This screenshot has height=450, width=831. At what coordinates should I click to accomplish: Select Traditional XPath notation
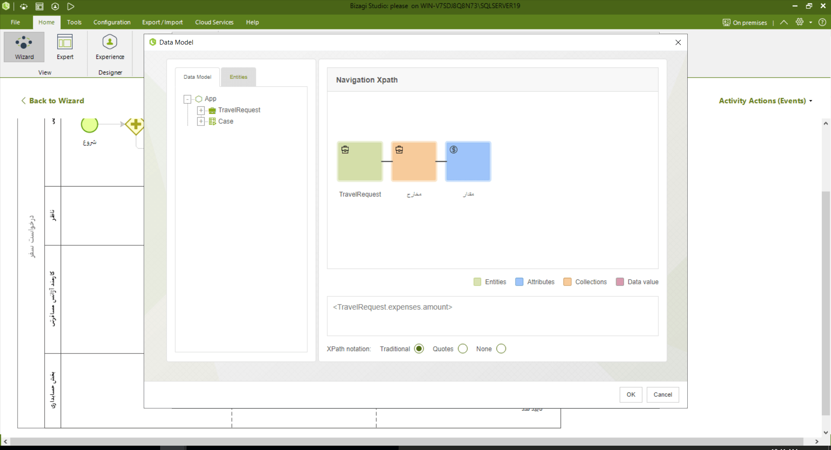coord(419,349)
